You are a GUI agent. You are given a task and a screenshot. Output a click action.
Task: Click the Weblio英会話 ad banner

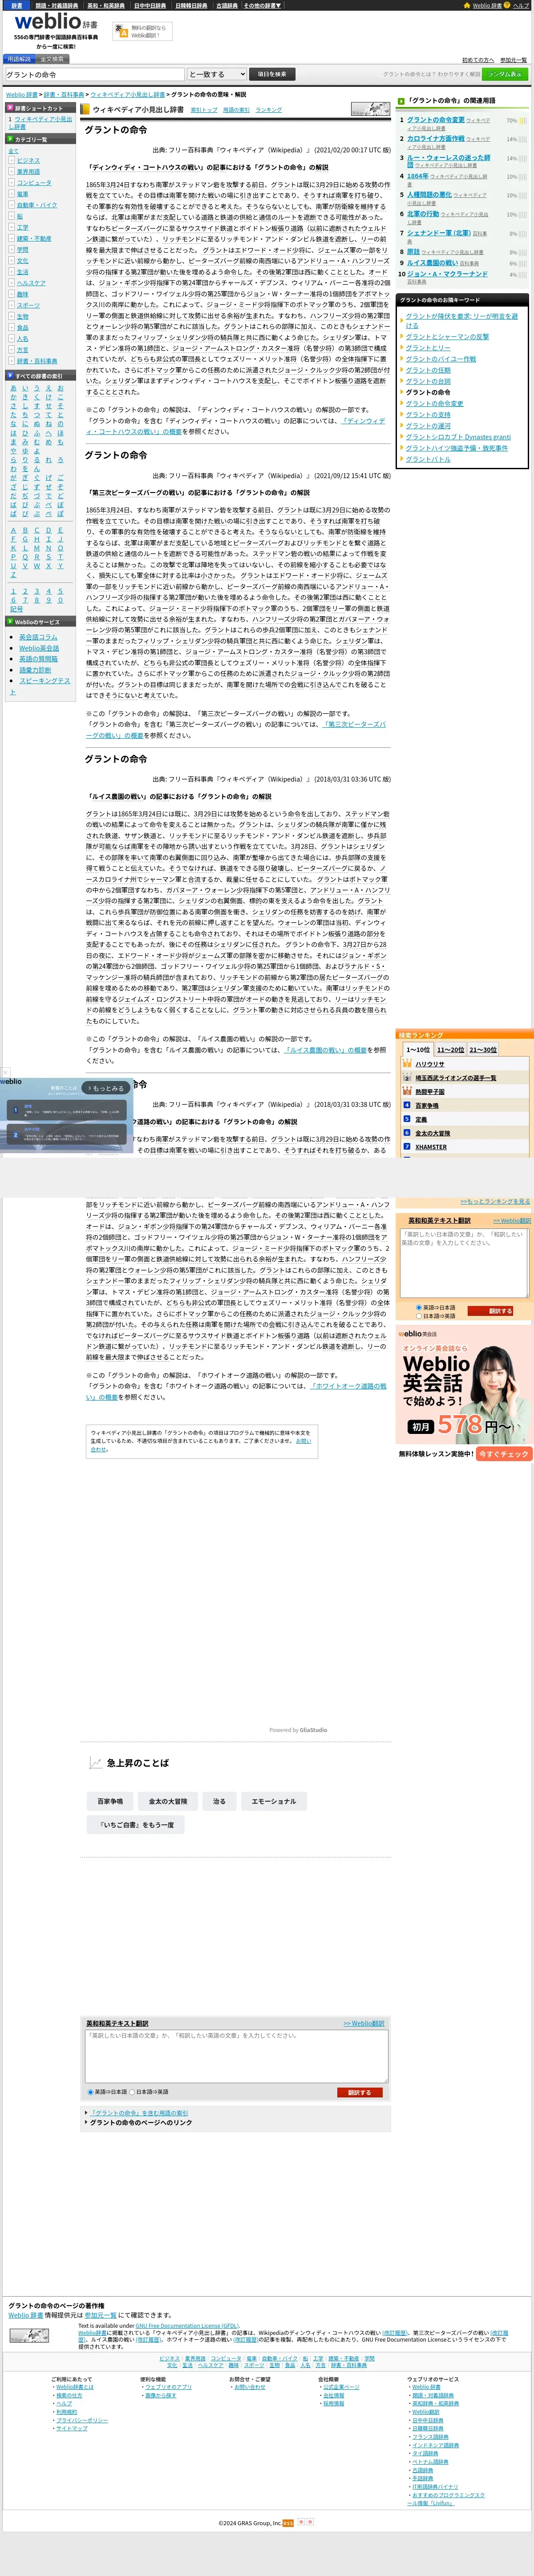pyautogui.click(x=464, y=1393)
